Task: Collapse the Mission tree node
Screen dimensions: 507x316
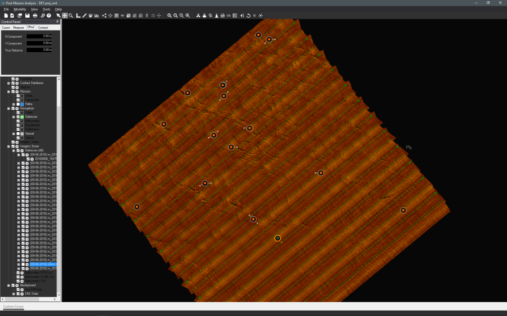Action: pos(9,92)
